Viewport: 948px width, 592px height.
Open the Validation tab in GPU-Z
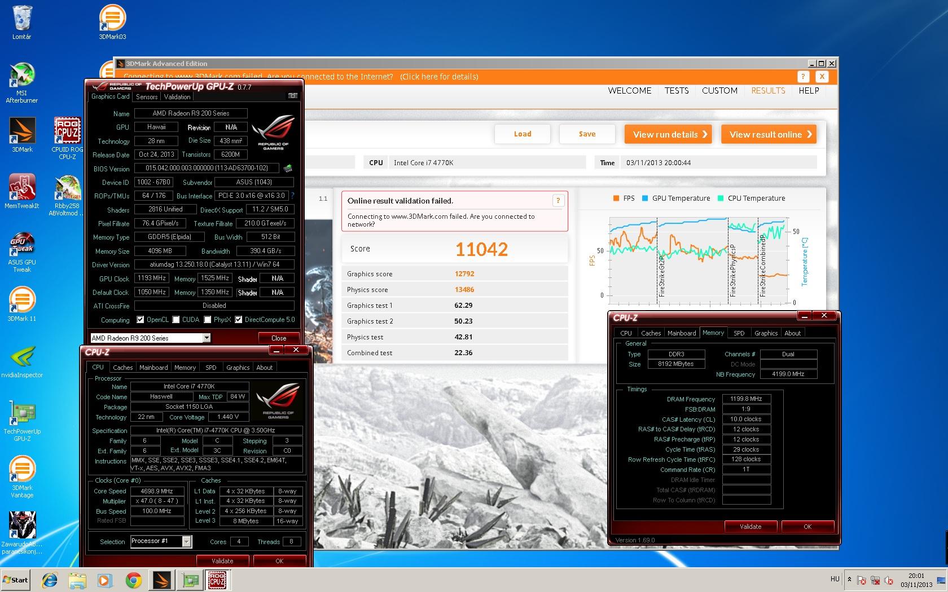(x=177, y=96)
